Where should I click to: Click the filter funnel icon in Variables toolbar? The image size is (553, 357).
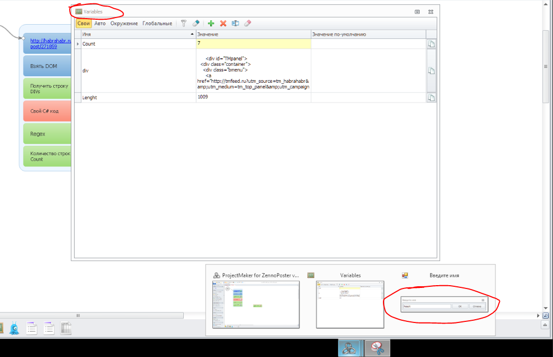(x=184, y=23)
